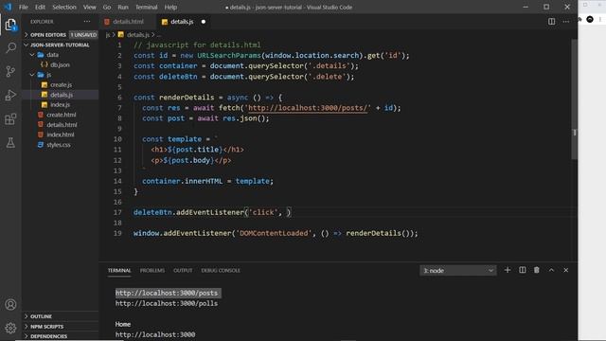Open Explorer panel More Actions ellipsis

pos(87,22)
